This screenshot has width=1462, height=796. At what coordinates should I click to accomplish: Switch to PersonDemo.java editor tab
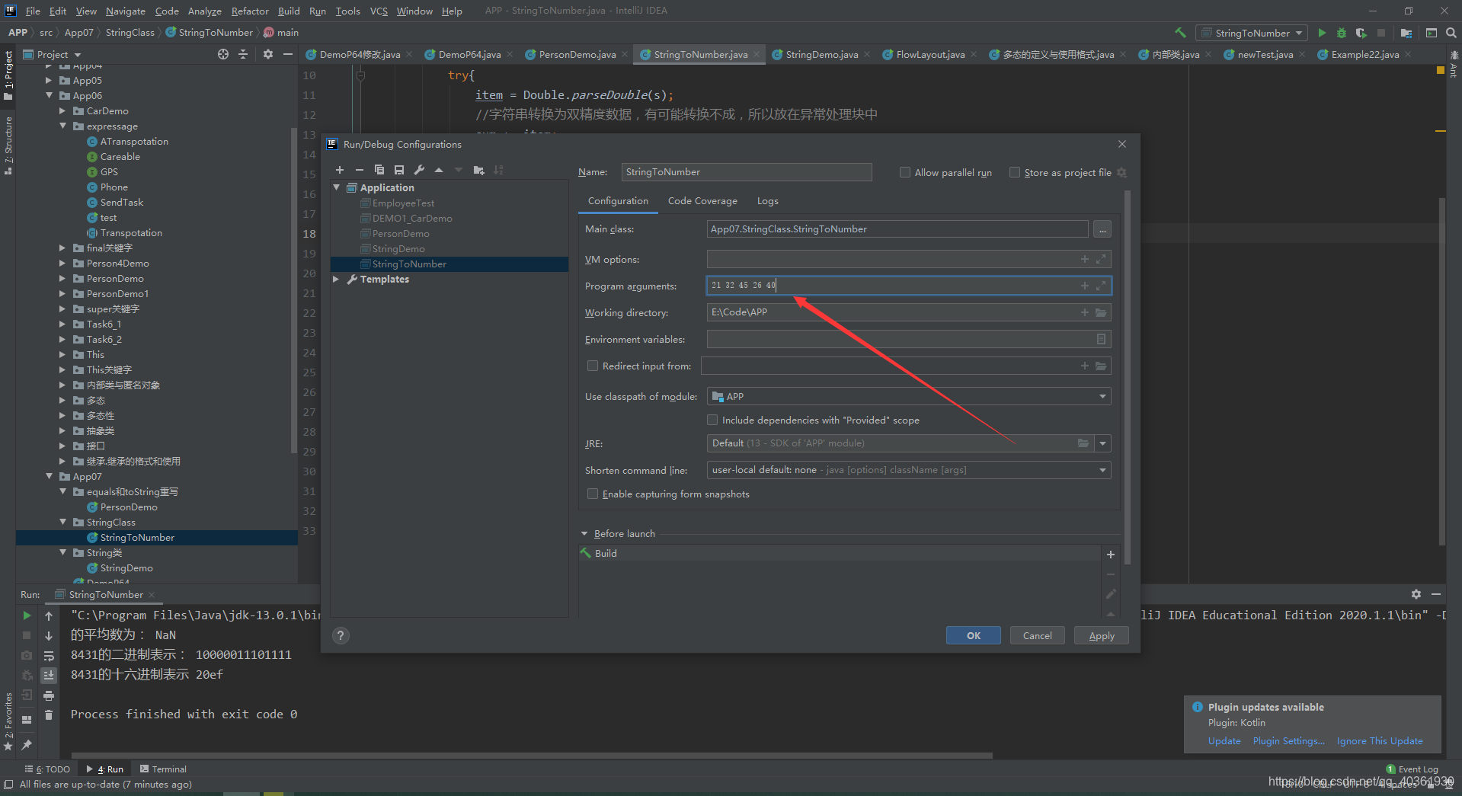pos(577,54)
